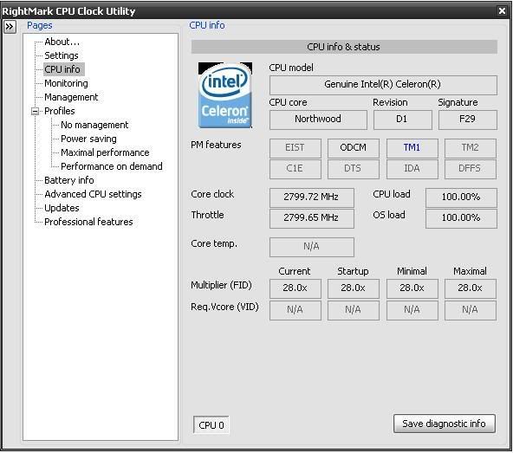Viewport: 513px width, 453px height.
Task: Go to the Updates page
Action: pos(62,208)
